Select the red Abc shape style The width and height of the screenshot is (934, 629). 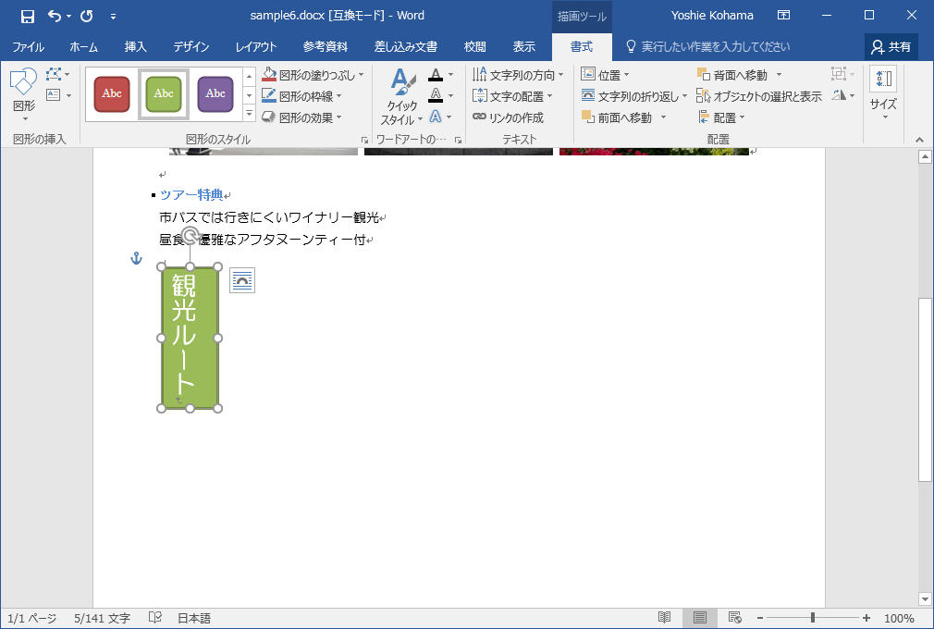111,93
